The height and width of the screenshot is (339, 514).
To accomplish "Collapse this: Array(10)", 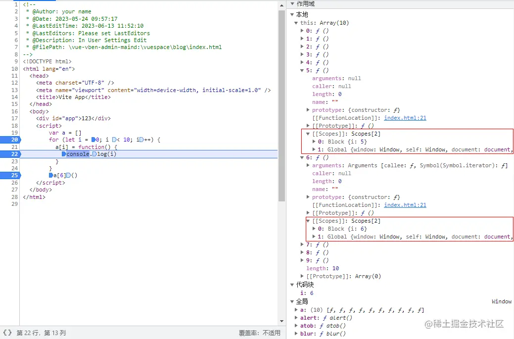I will click(296, 23).
